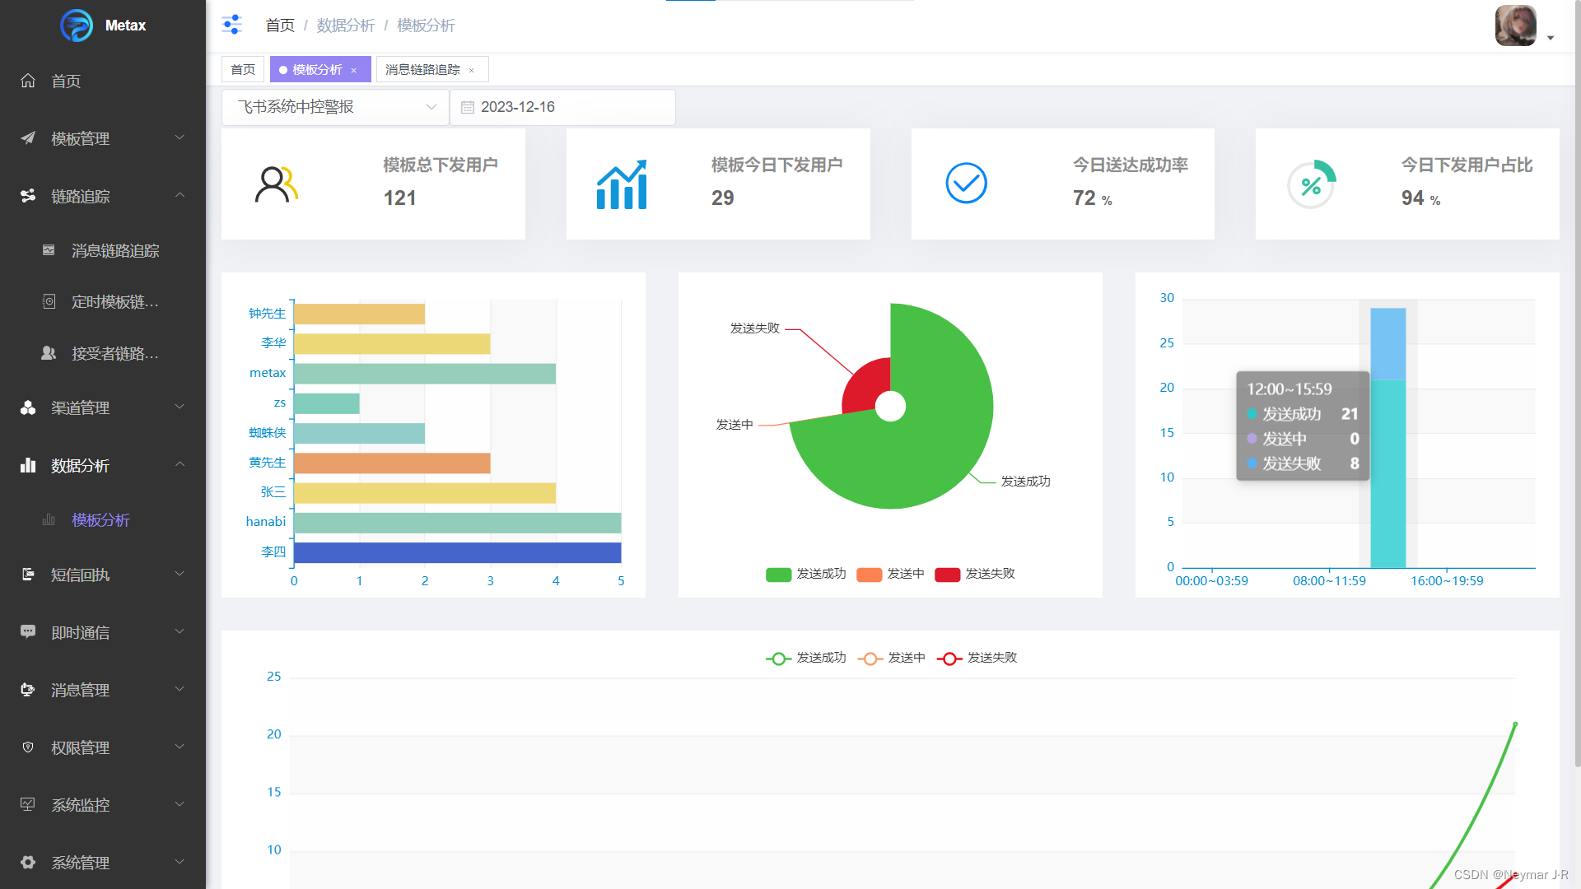
Task: Click the users icon in total card
Action: pos(276,184)
